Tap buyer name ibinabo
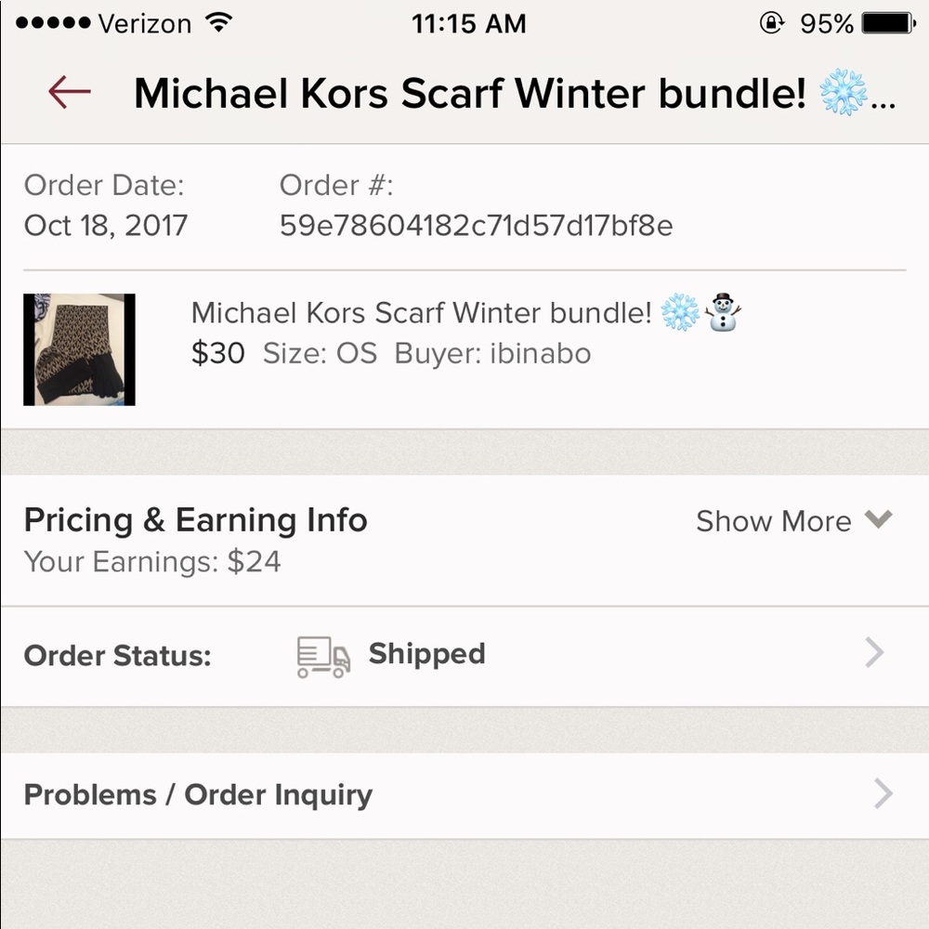The height and width of the screenshot is (929, 929). pos(539,354)
